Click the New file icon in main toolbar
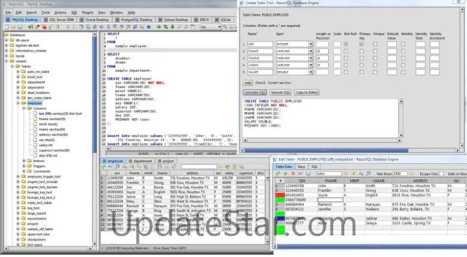This screenshot has height=257, width=467. point(7,27)
